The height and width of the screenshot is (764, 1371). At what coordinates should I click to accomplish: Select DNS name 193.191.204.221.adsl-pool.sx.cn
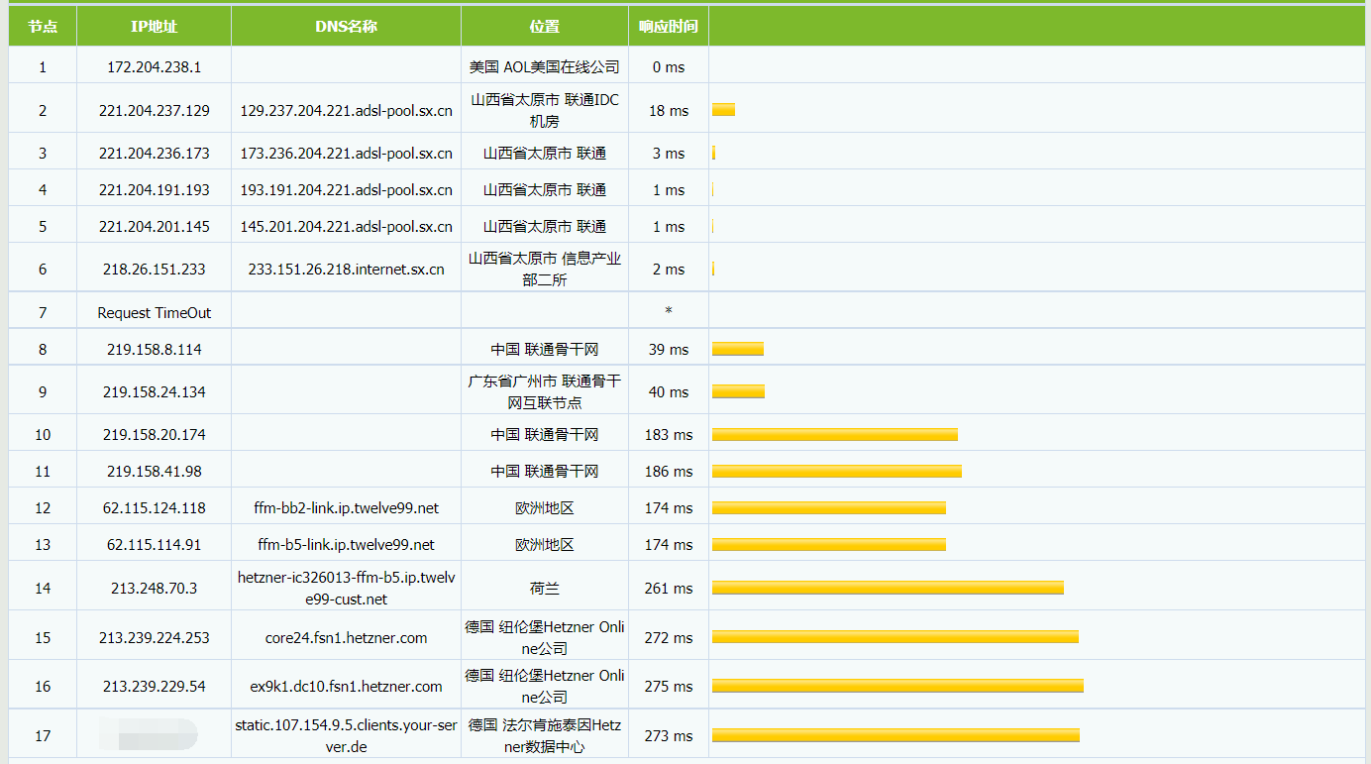point(346,190)
